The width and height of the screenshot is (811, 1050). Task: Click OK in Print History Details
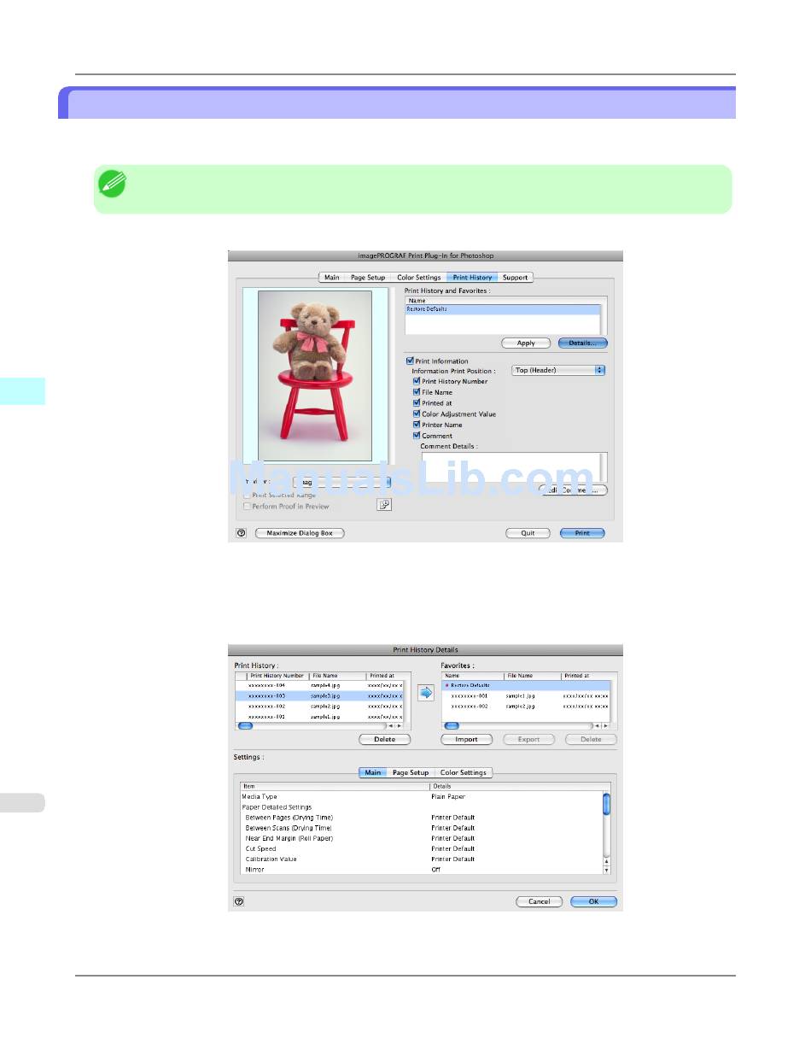pyautogui.click(x=593, y=901)
